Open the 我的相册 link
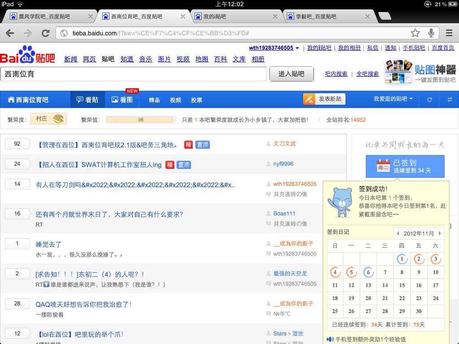This screenshot has height=344, width=459. pos(349,47)
